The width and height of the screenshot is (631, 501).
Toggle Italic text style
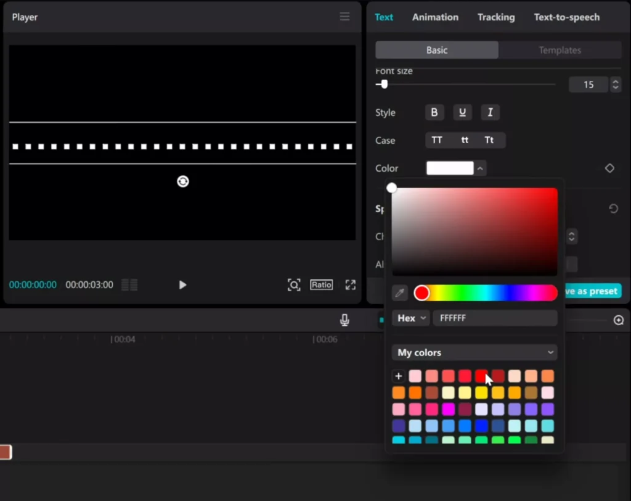490,112
